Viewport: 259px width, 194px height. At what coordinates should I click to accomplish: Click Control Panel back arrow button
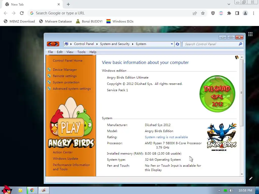point(50,44)
